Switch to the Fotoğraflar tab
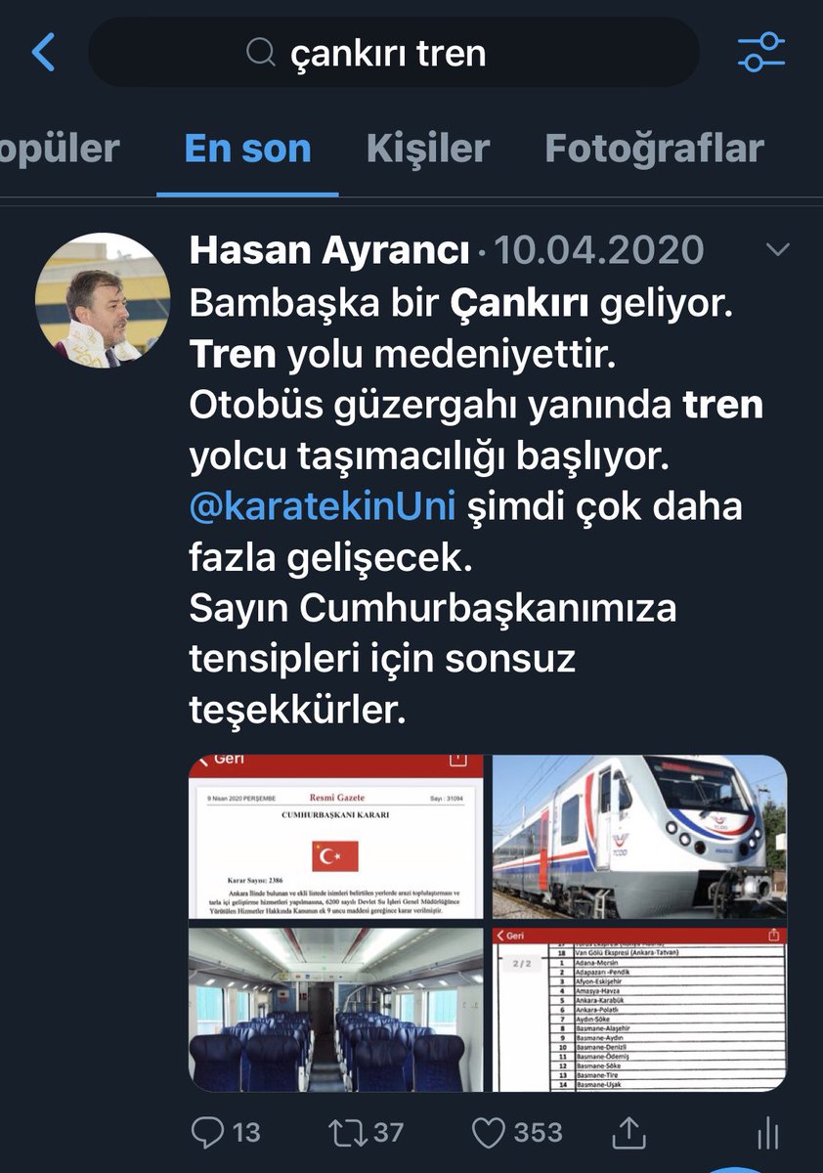Viewport: 823px width, 1173px height. tap(654, 149)
